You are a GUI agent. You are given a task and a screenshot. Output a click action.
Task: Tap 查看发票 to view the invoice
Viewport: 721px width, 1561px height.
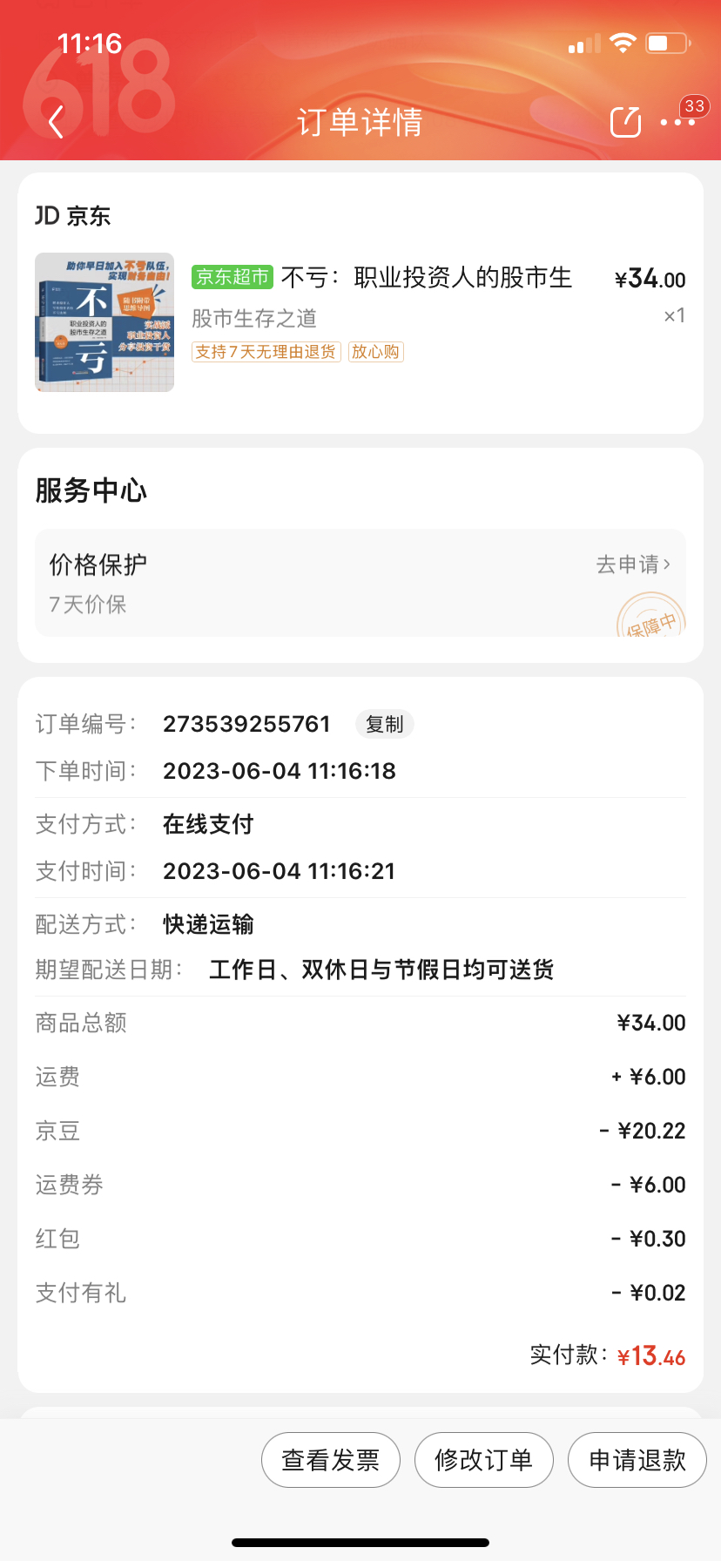point(331,1460)
